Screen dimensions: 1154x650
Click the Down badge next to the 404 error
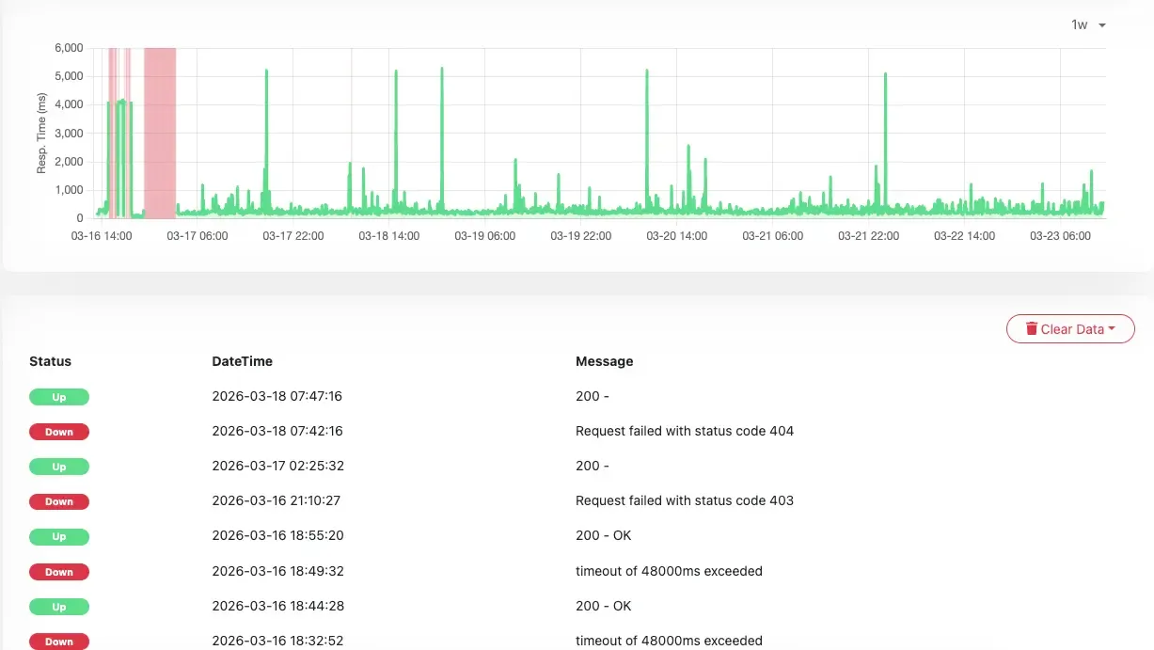click(59, 431)
